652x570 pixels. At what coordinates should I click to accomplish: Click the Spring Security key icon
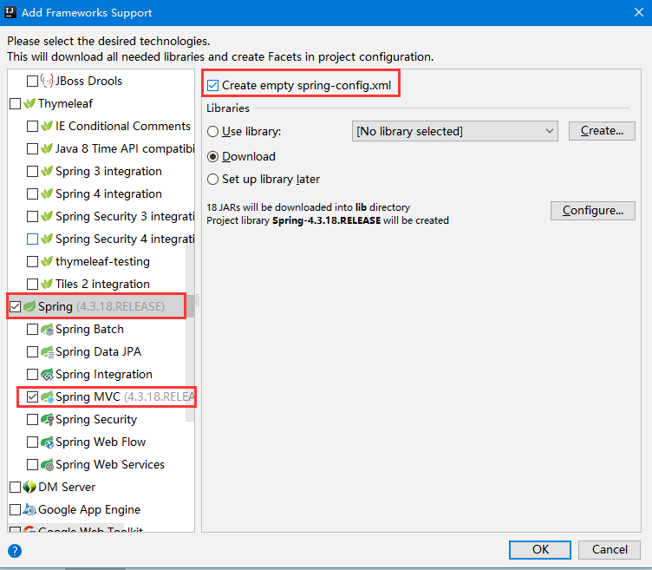coord(47,419)
